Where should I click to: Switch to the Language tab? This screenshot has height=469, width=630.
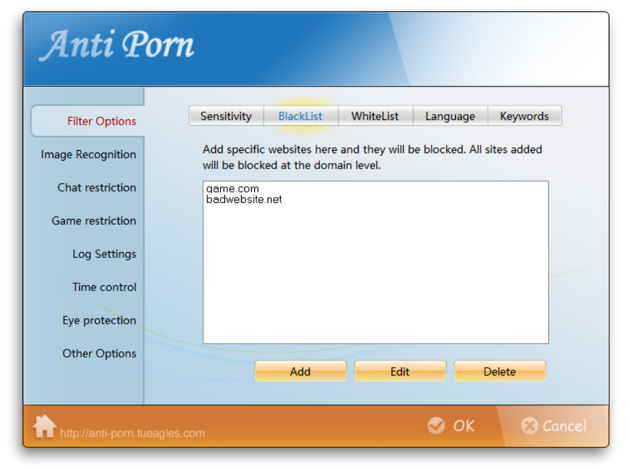click(x=450, y=116)
